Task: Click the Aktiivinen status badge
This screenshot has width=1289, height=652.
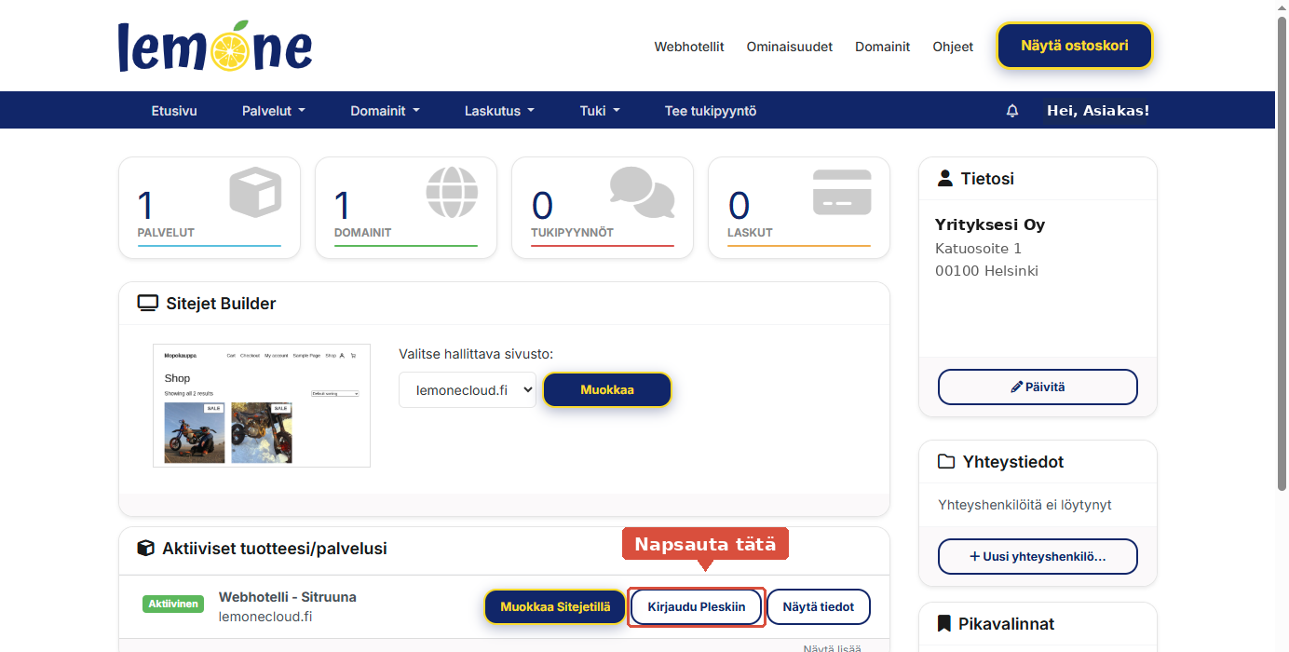Action: [x=173, y=604]
